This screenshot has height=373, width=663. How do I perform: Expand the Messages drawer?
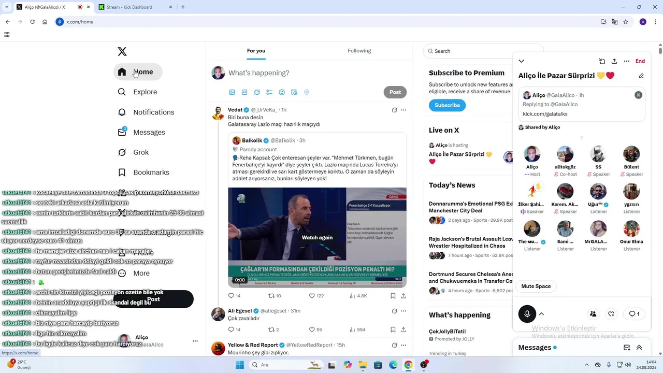(639, 348)
